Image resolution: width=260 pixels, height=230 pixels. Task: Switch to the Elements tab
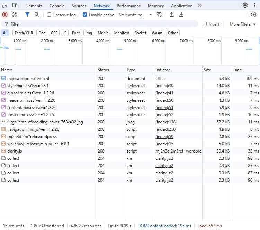click(34, 6)
